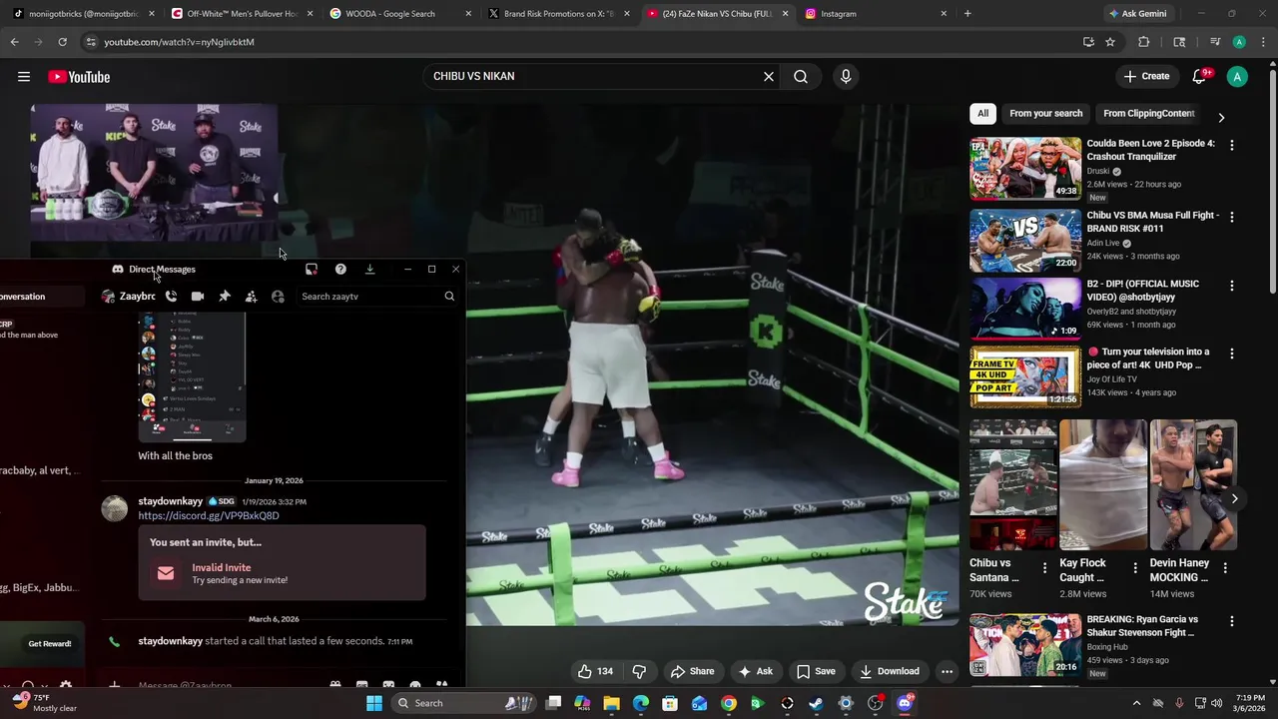Viewport: 1278px width, 719px height.
Task: Click Share button under video
Action: coord(693,671)
